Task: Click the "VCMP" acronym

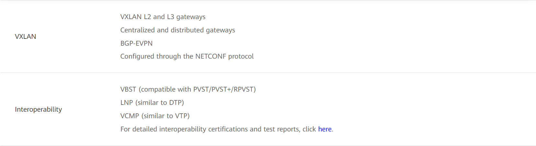Action: (129, 116)
